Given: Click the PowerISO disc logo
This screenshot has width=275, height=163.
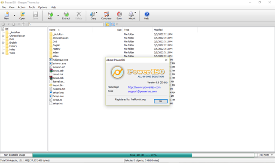Looking at the screenshot, I should 117,72.
